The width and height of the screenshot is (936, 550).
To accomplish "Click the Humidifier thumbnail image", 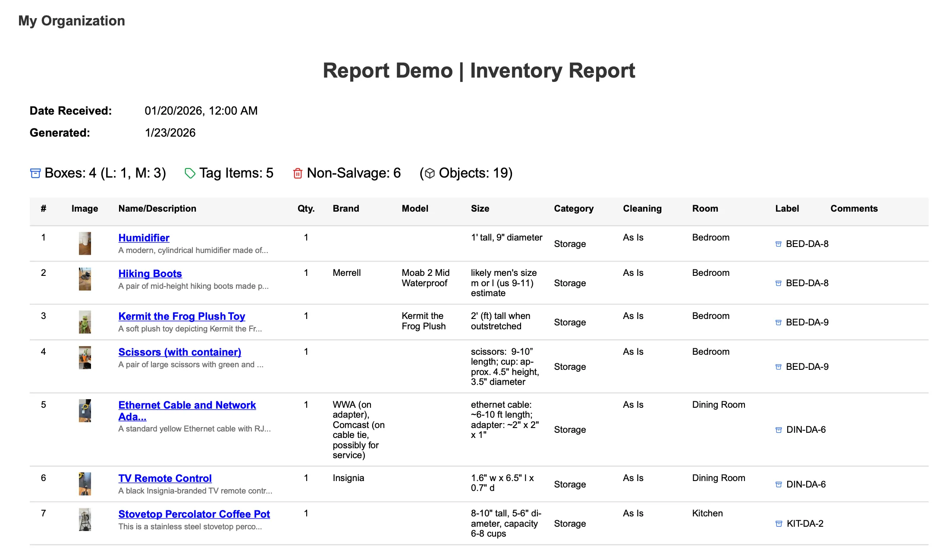I will [85, 244].
